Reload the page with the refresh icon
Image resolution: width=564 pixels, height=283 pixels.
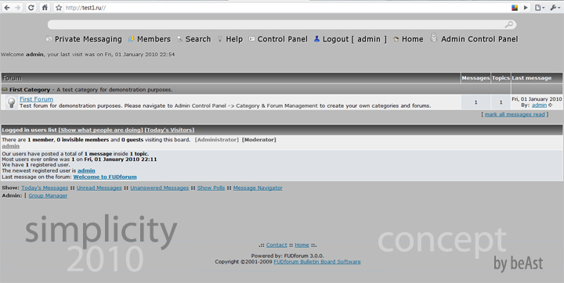(31, 8)
